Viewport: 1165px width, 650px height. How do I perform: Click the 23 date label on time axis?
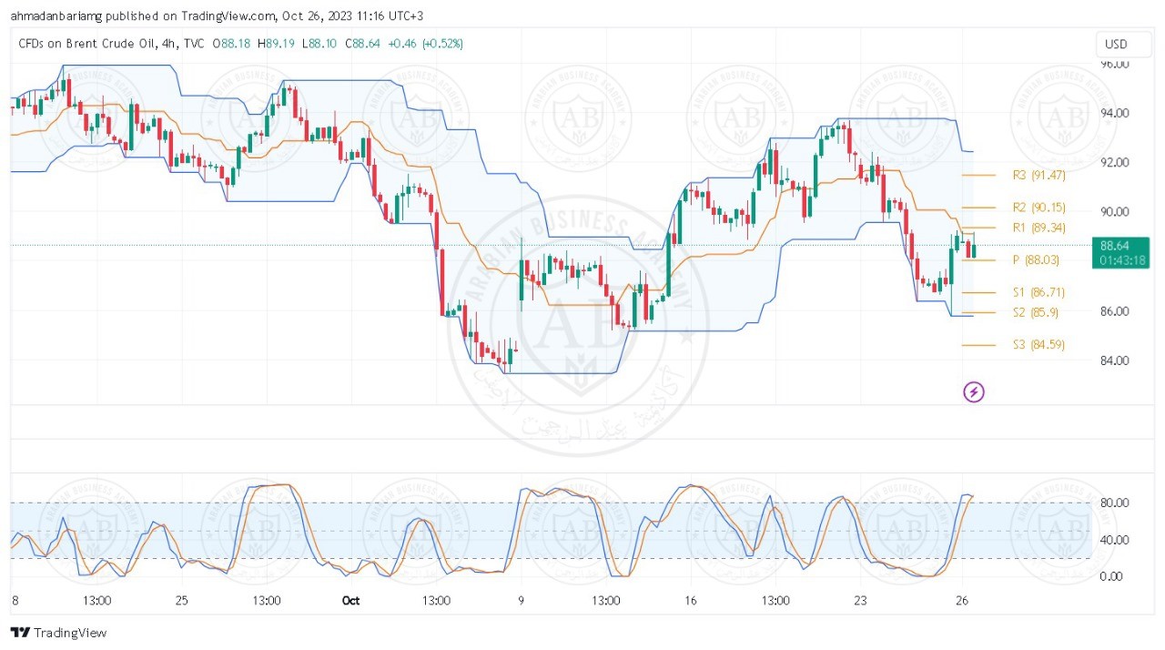pyautogui.click(x=861, y=601)
